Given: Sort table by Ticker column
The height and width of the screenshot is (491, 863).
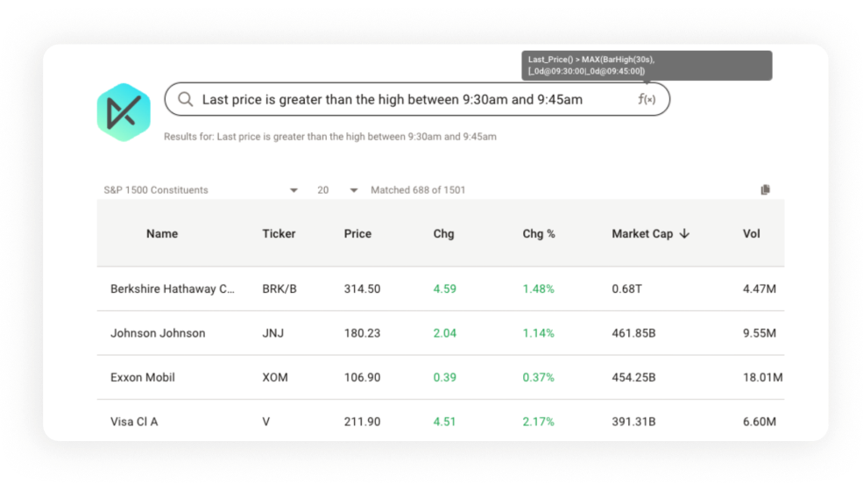Looking at the screenshot, I should (x=279, y=234).
